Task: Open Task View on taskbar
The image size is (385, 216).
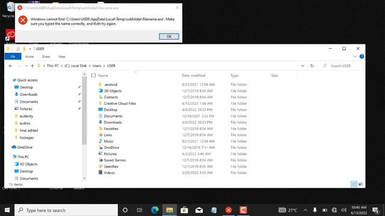Action: (x=140, y=210)
